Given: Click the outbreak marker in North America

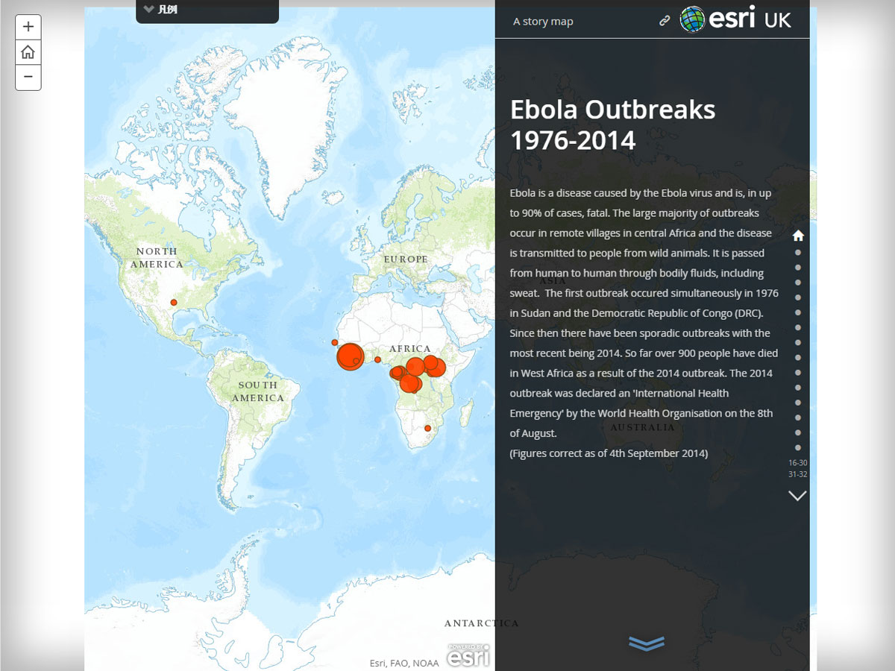Looking at the screenshot, I should pyautogui.click(x=174, y=302).
